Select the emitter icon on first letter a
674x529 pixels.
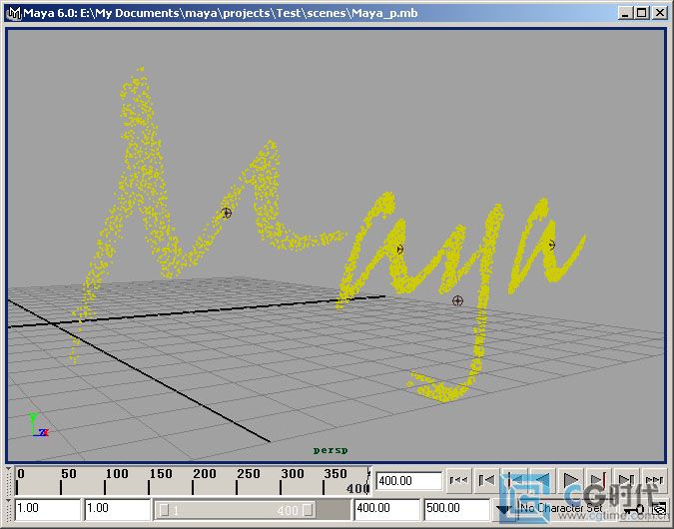coord(399,250)
